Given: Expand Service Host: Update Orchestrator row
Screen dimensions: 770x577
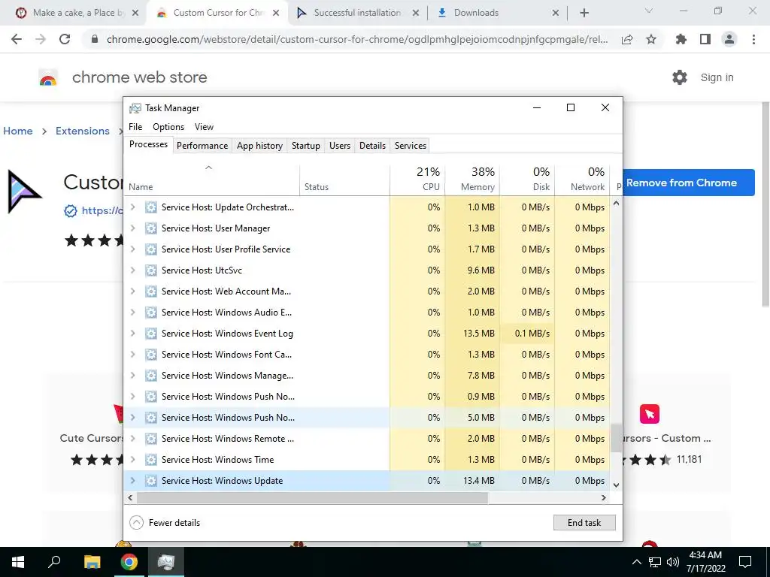Looking at the screenshot, I should (132, 207).
